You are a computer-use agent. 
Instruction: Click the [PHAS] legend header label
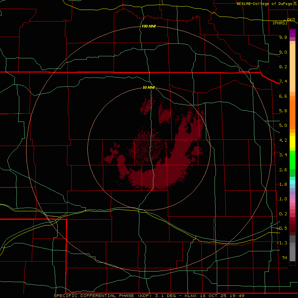tap(280, 23)
